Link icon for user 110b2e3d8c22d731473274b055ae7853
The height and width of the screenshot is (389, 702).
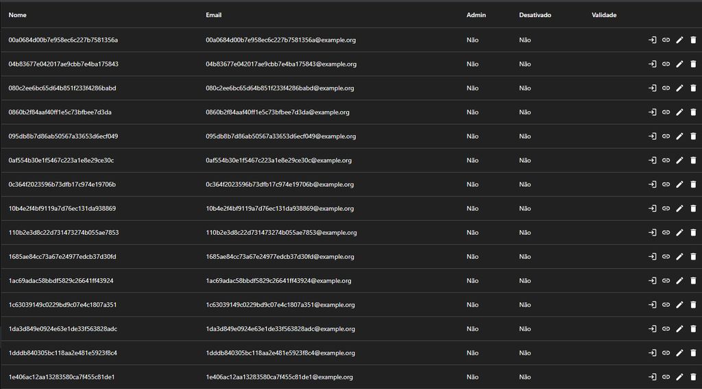click(x=666, y=232)
